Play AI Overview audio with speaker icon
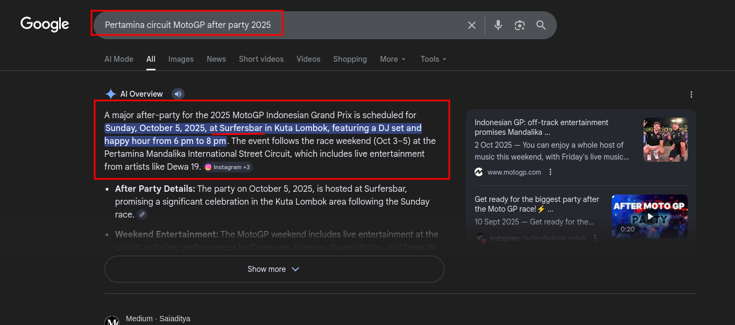The width and height of the screenshot is (735, 325). point(178,94)
